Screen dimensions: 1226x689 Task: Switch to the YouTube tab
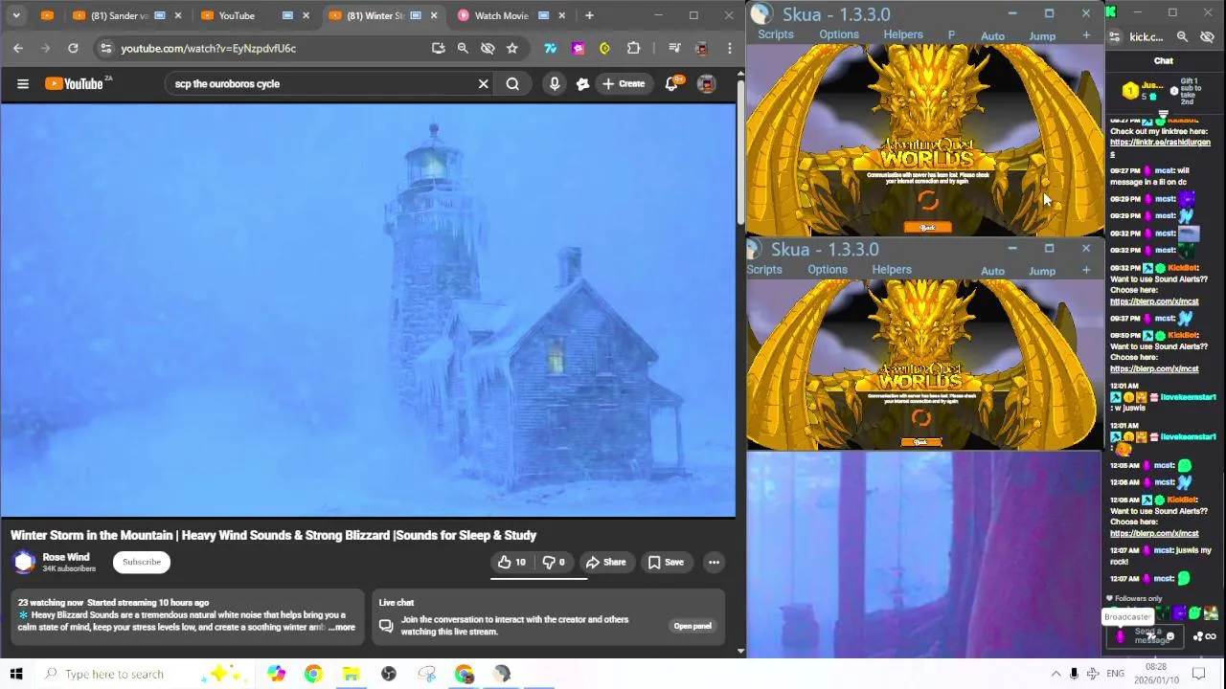pyautogui.click(x=252, y=15)
